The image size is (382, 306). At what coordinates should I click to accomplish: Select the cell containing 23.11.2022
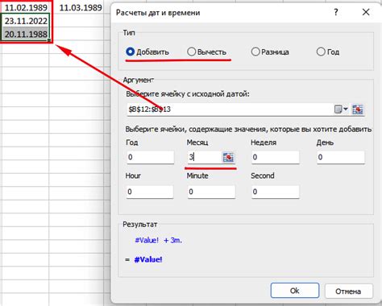coord(26,21)
